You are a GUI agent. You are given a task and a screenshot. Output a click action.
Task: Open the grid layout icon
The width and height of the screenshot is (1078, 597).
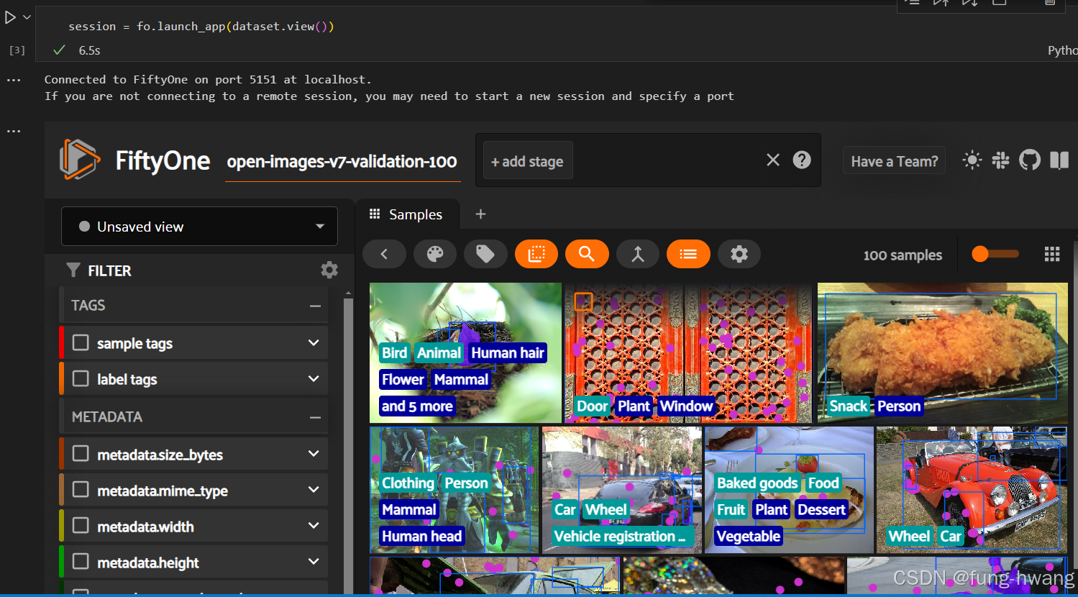pyautogui.click(x=1052, y=254)
